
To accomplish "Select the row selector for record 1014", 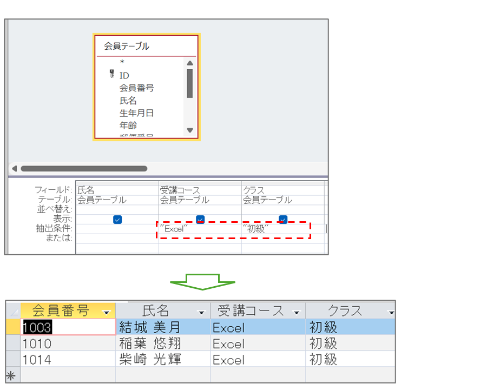I will pos(12,359).
